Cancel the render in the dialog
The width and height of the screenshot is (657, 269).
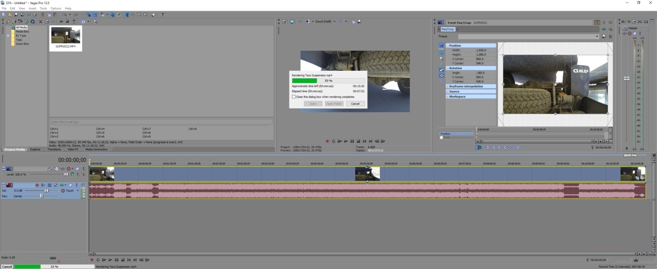click(355, 104)
